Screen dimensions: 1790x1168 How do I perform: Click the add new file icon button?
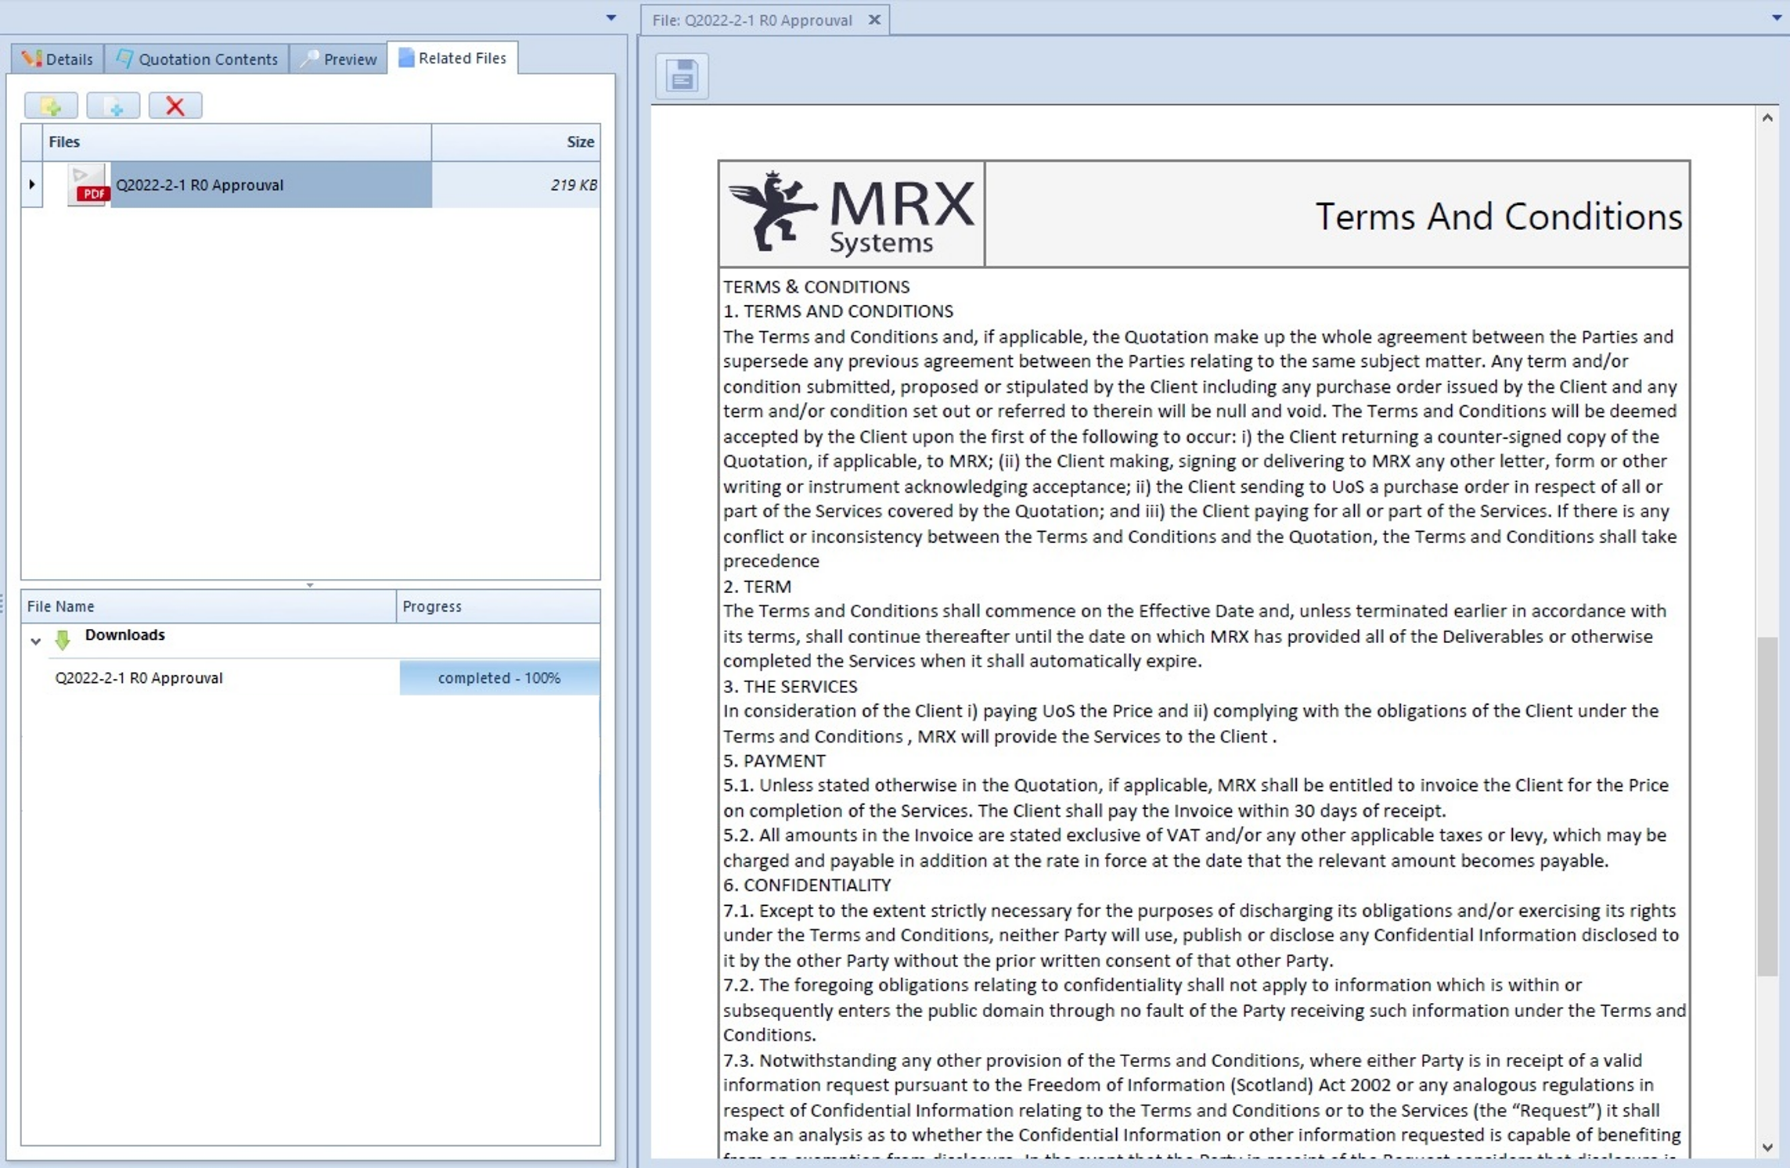[113, 106]
